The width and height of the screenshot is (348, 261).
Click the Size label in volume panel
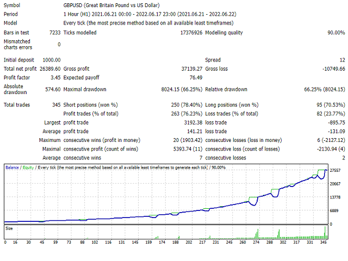9,229
